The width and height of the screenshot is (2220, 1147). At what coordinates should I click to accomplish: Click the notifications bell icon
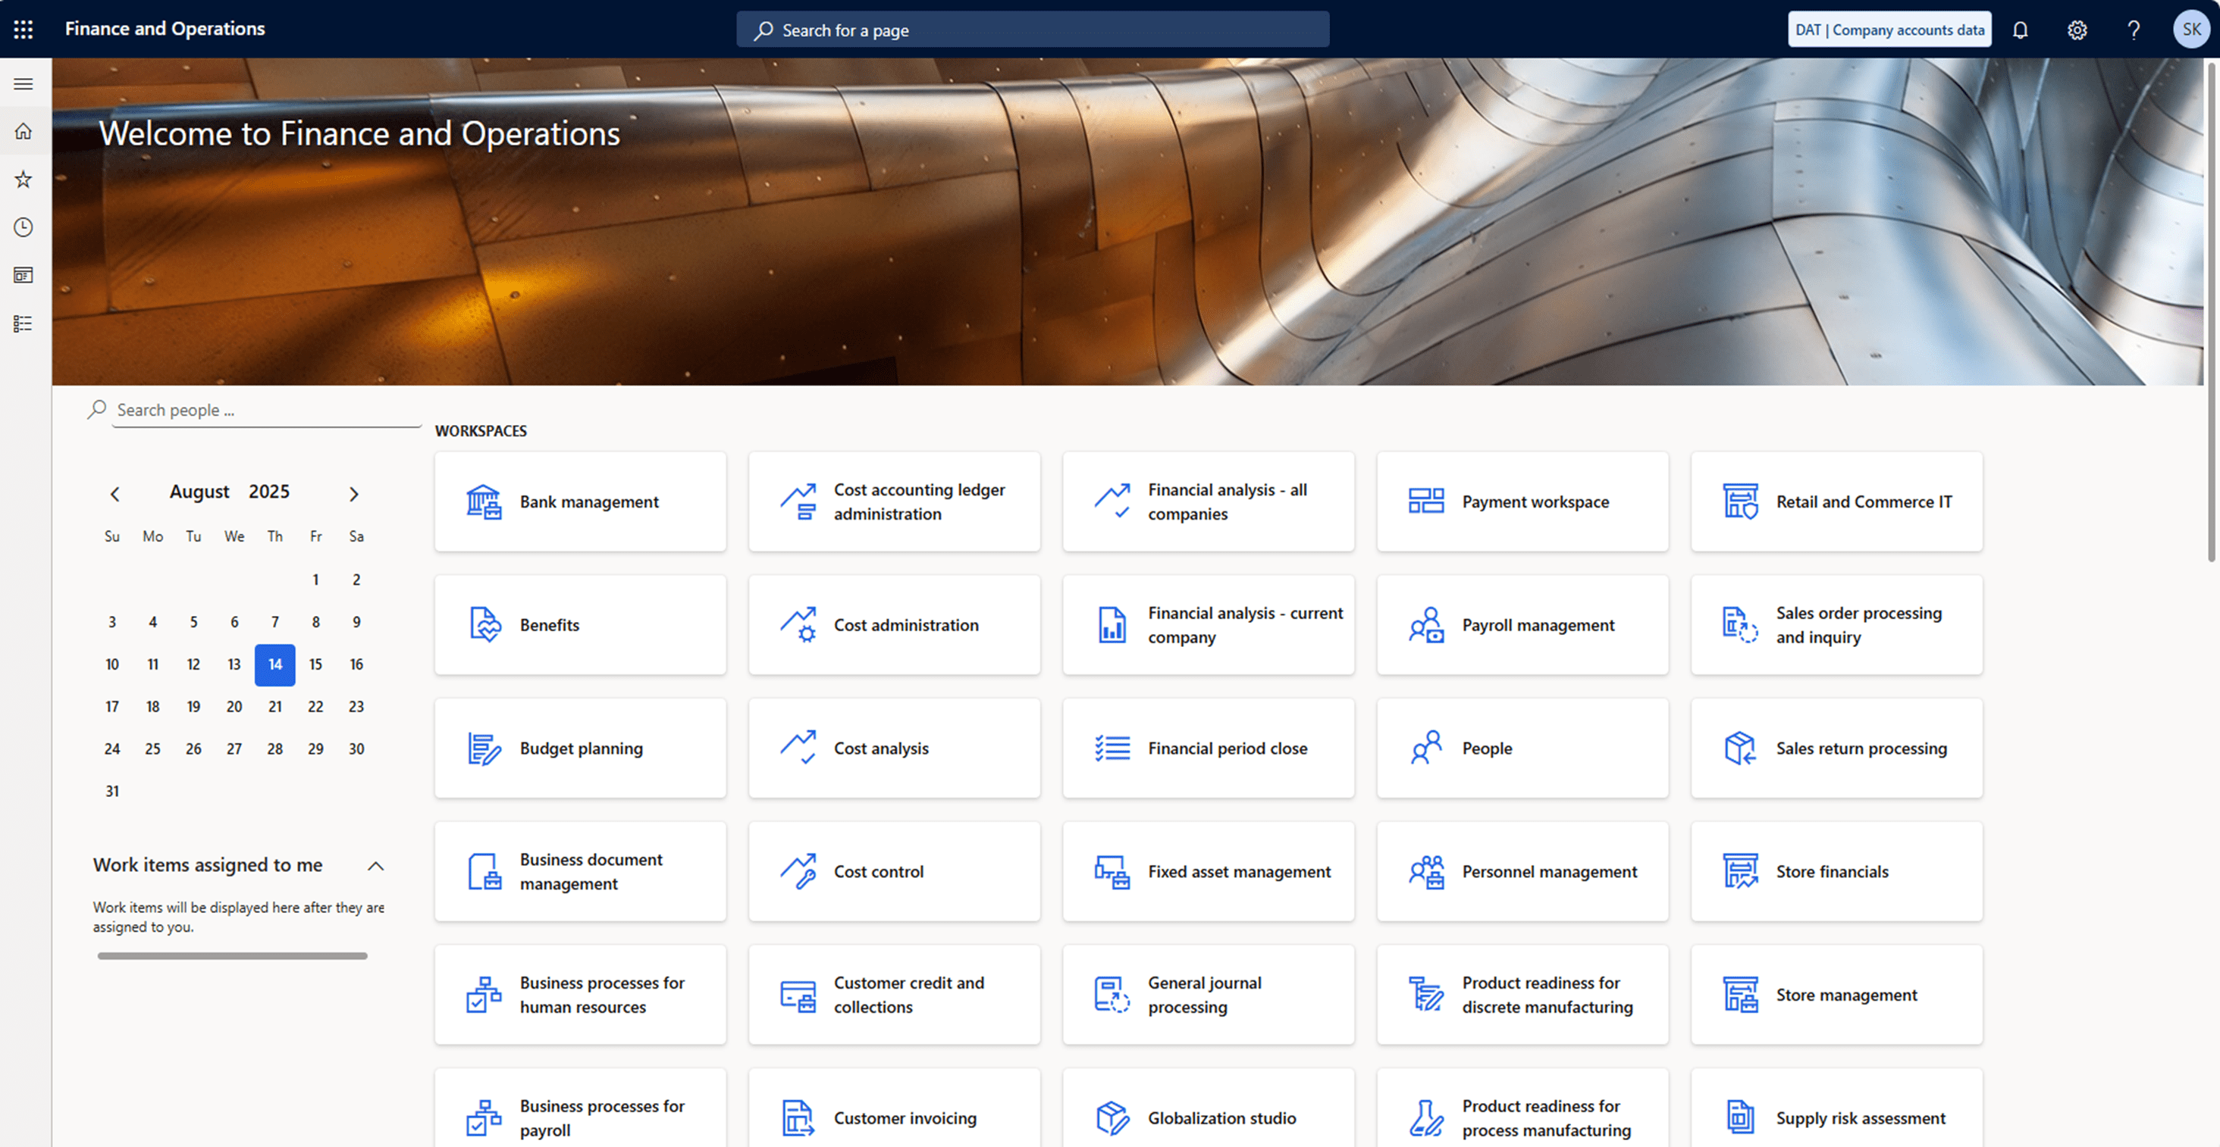(x=2019, y=30)
